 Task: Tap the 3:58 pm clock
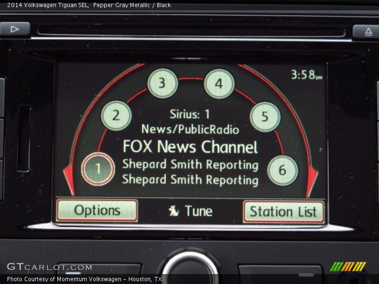coord(307,75)
